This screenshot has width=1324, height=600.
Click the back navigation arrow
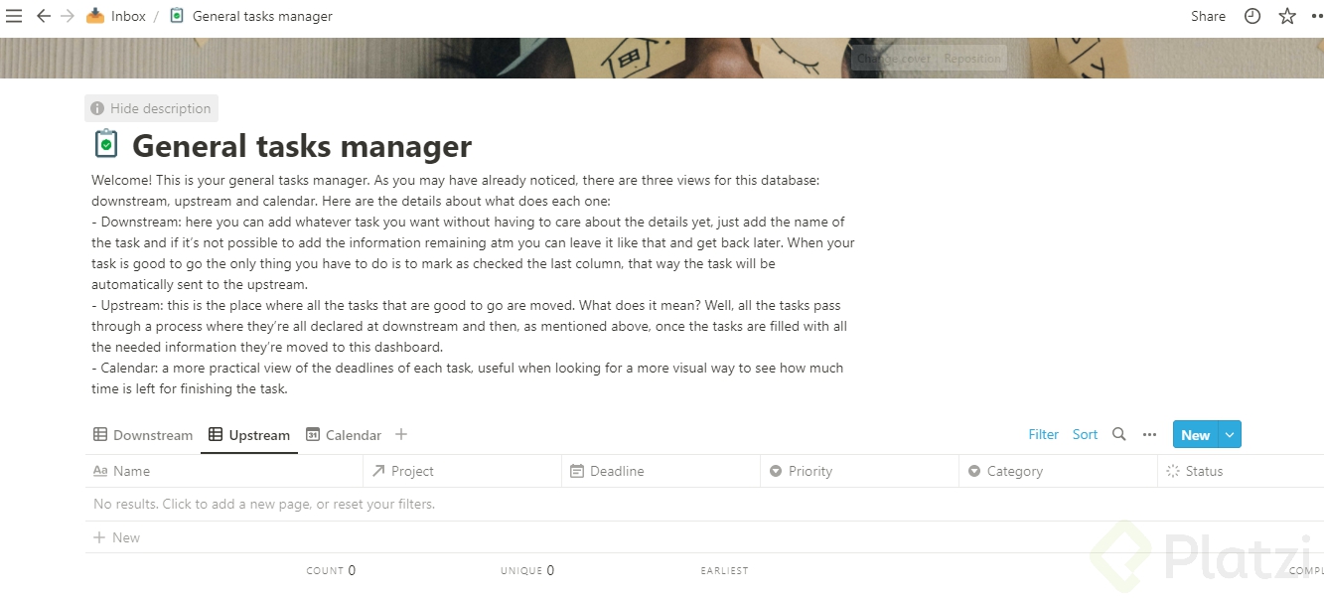point(44,16)
